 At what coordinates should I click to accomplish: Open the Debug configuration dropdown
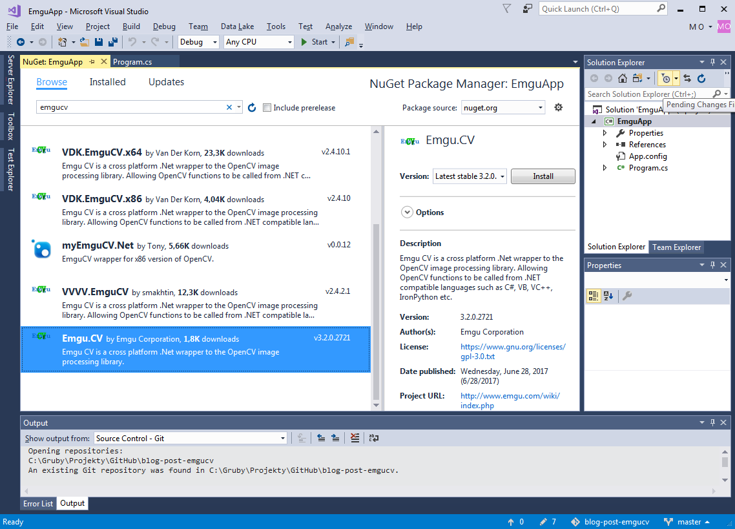pyautogui.click(x=199, y=42)
